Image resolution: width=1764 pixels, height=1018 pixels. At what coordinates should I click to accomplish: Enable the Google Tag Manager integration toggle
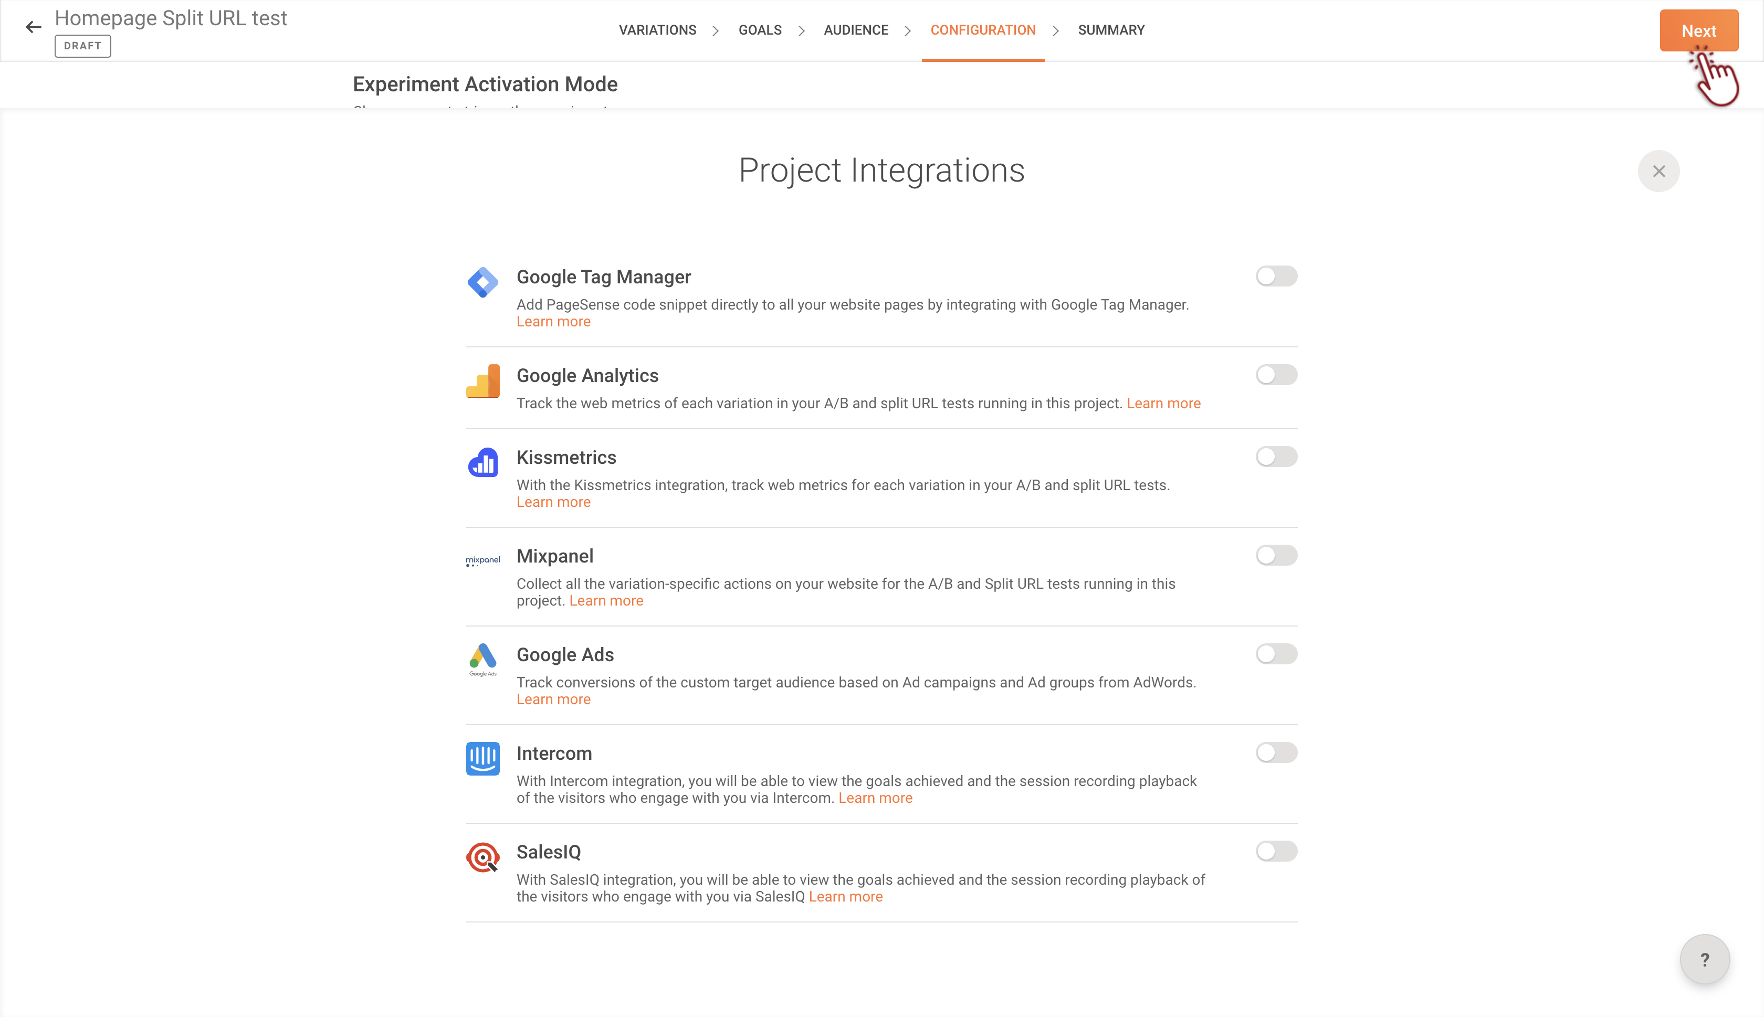tap(1276, 276)
